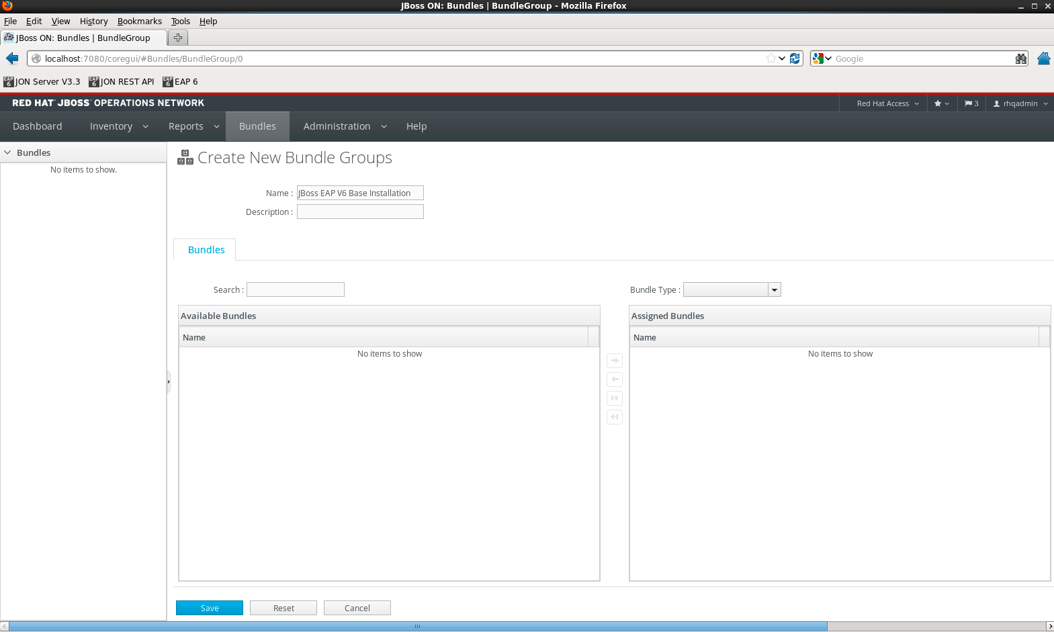Open the URL history dropdown arrow

[x=782, y=58]
